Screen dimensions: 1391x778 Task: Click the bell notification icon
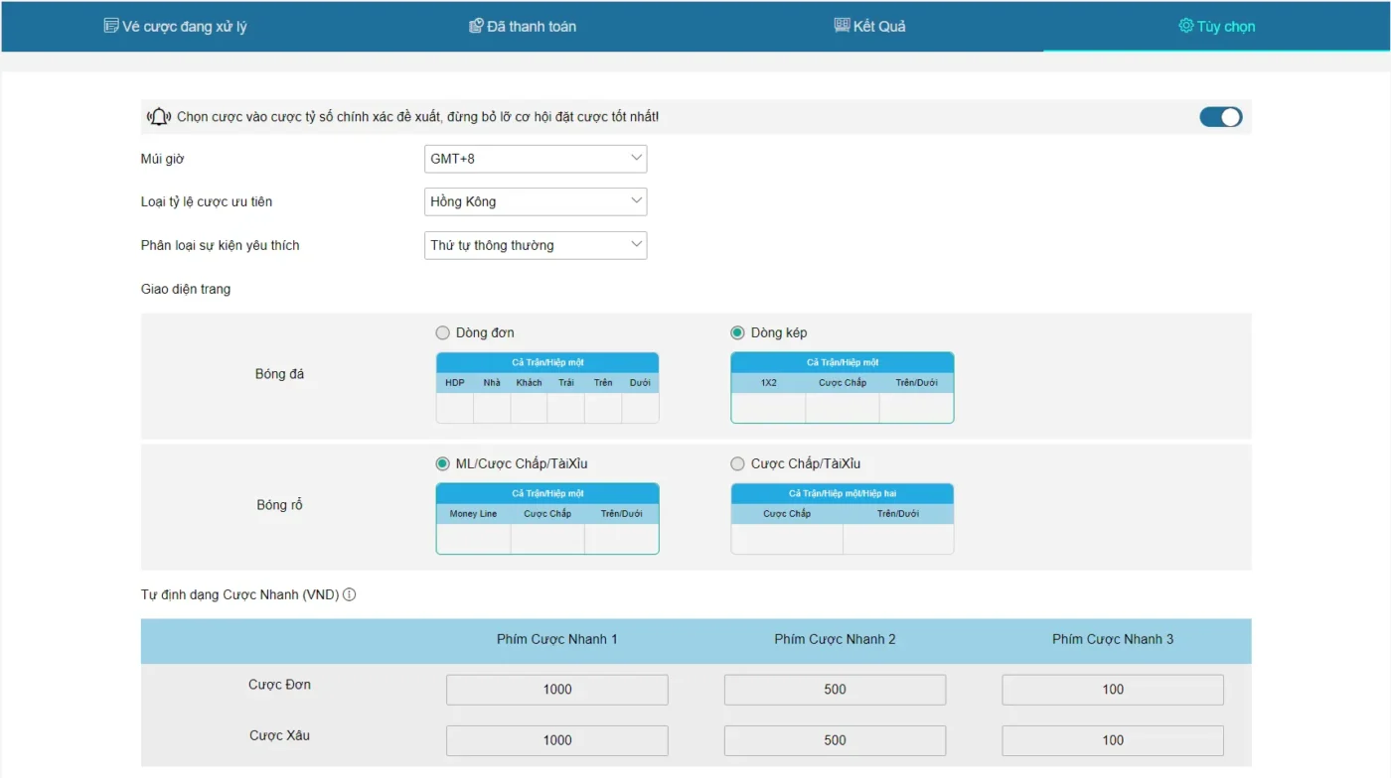pos(159,117)
